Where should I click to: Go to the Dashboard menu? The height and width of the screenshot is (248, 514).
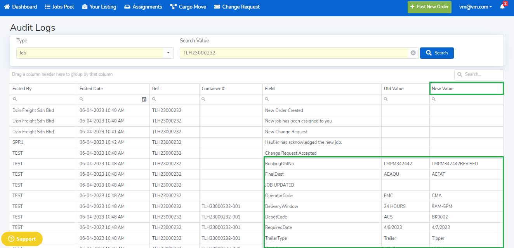21,7
